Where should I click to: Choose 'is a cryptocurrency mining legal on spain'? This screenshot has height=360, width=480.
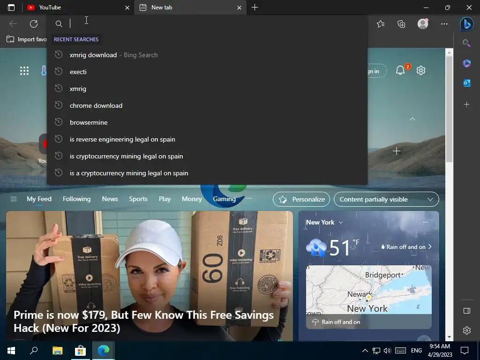click(x=207, y=173)
